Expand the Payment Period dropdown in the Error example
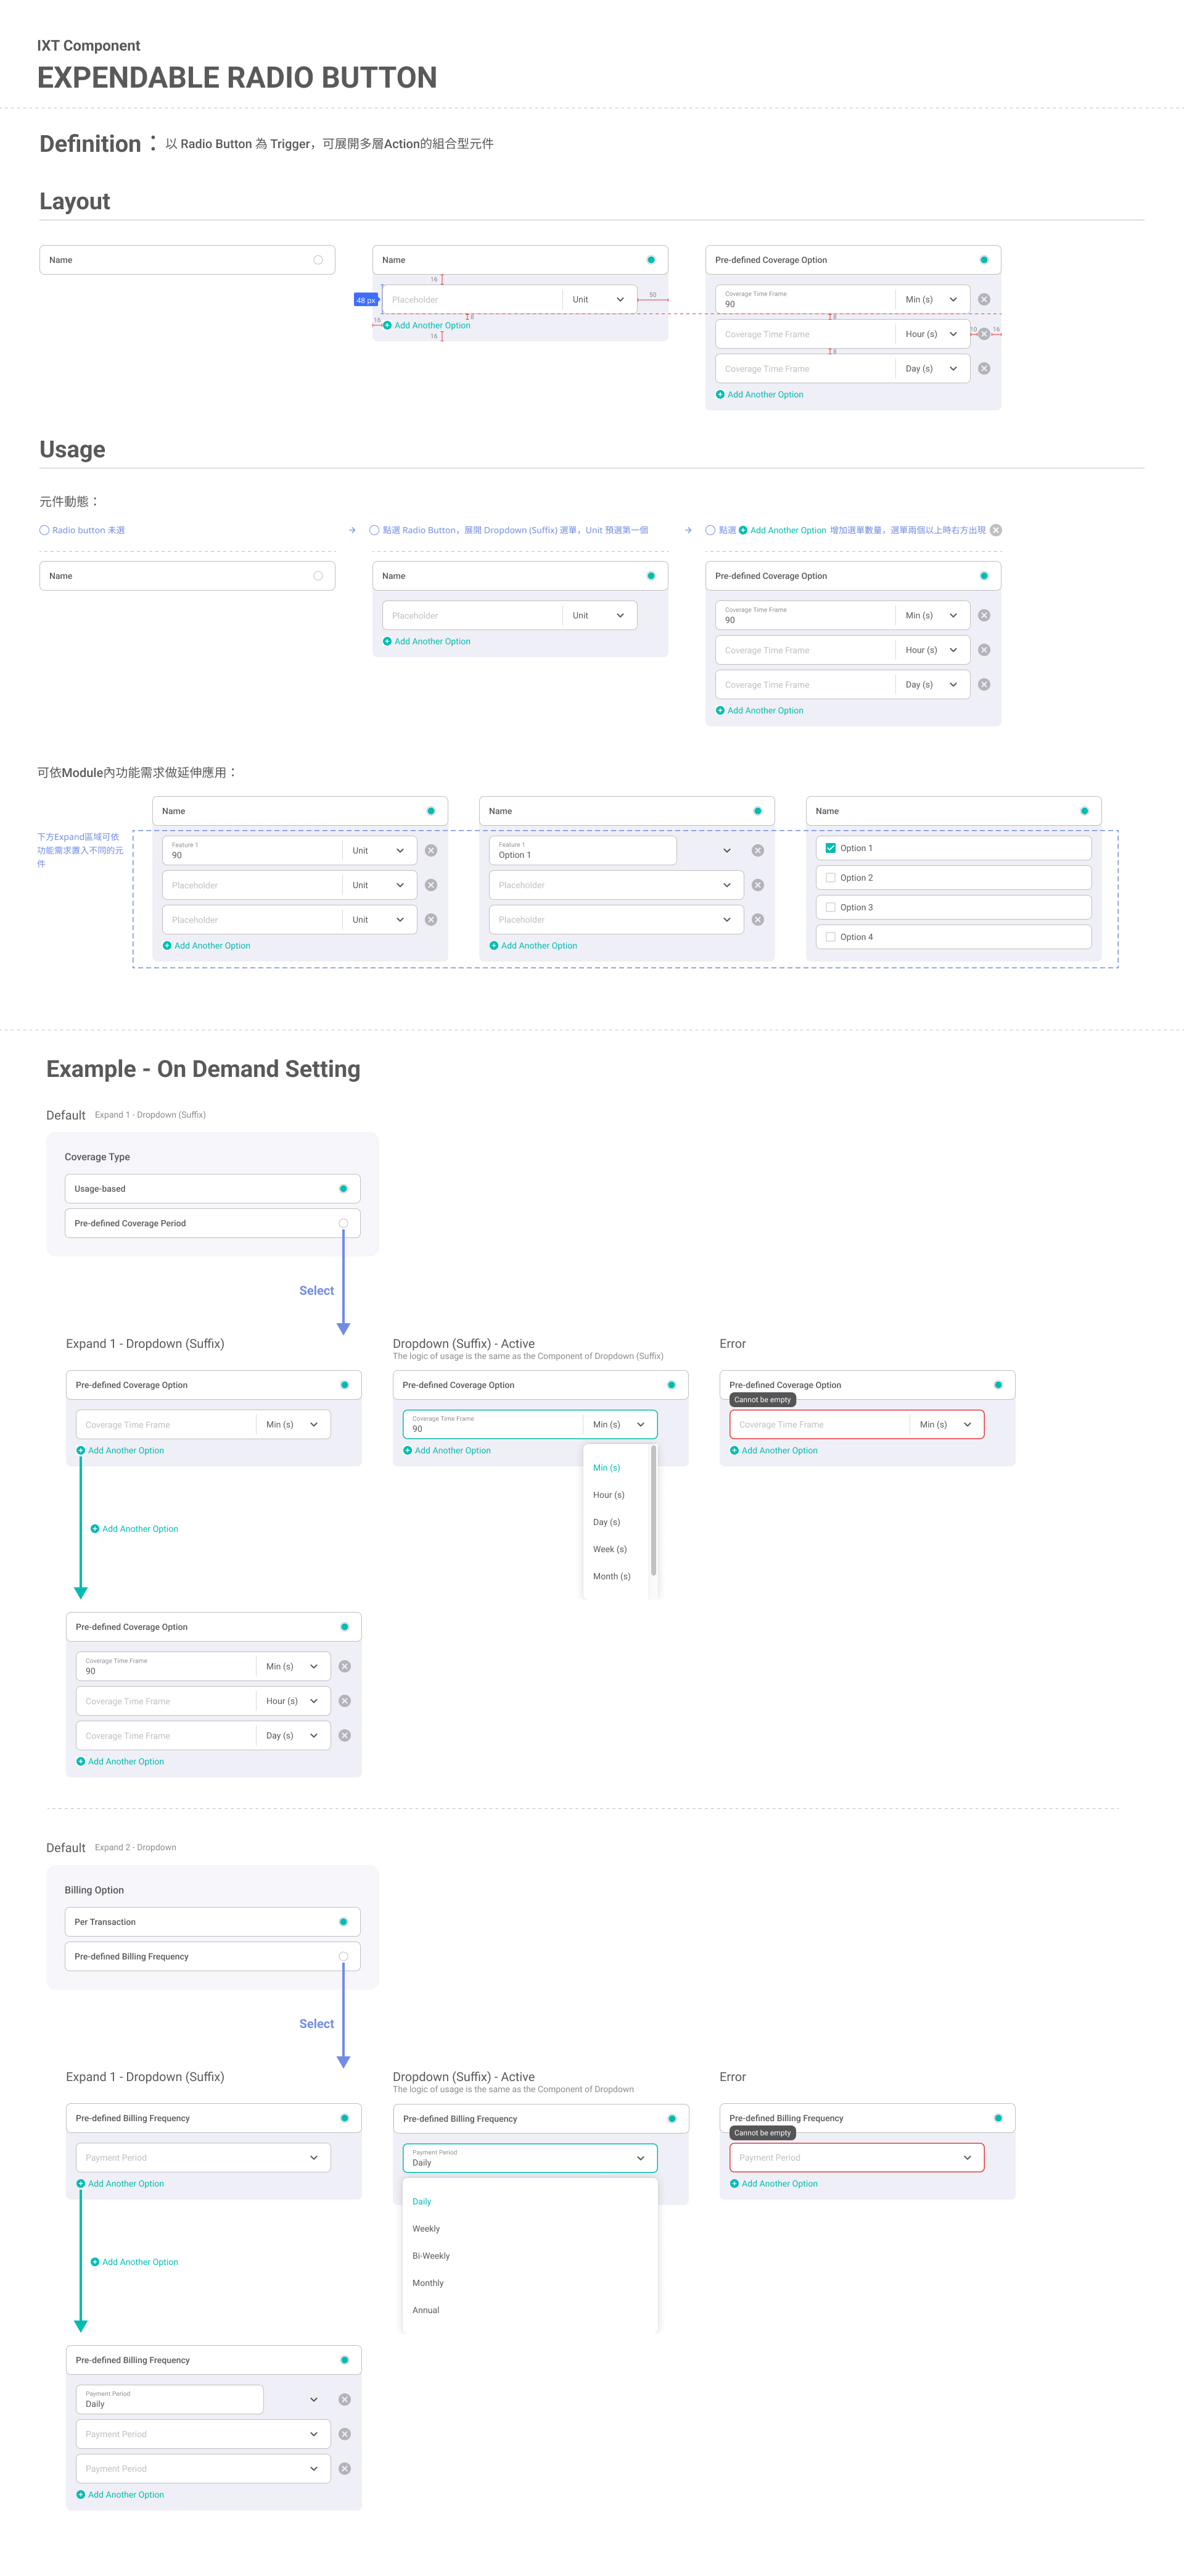The image size is (1184, 2576). click(966, 2158)
